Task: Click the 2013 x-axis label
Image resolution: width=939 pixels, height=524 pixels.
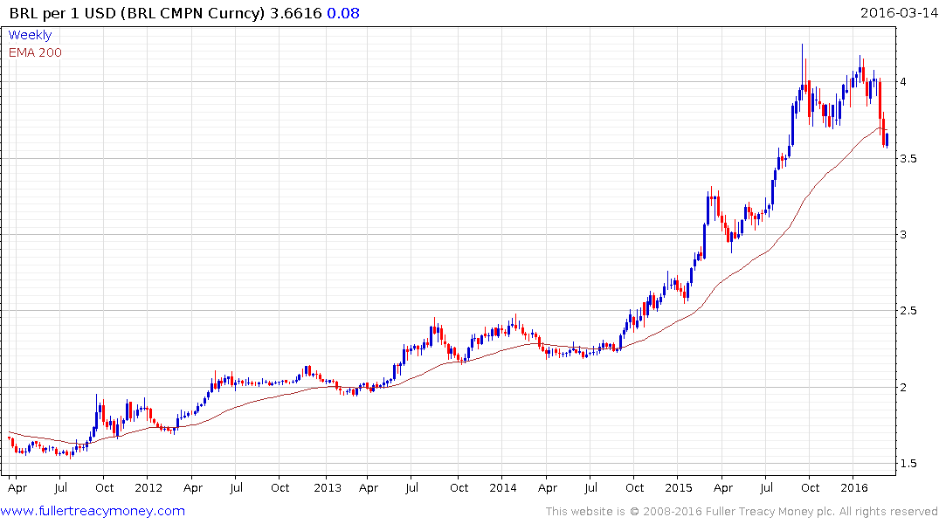Action: (x=328, y=487)
